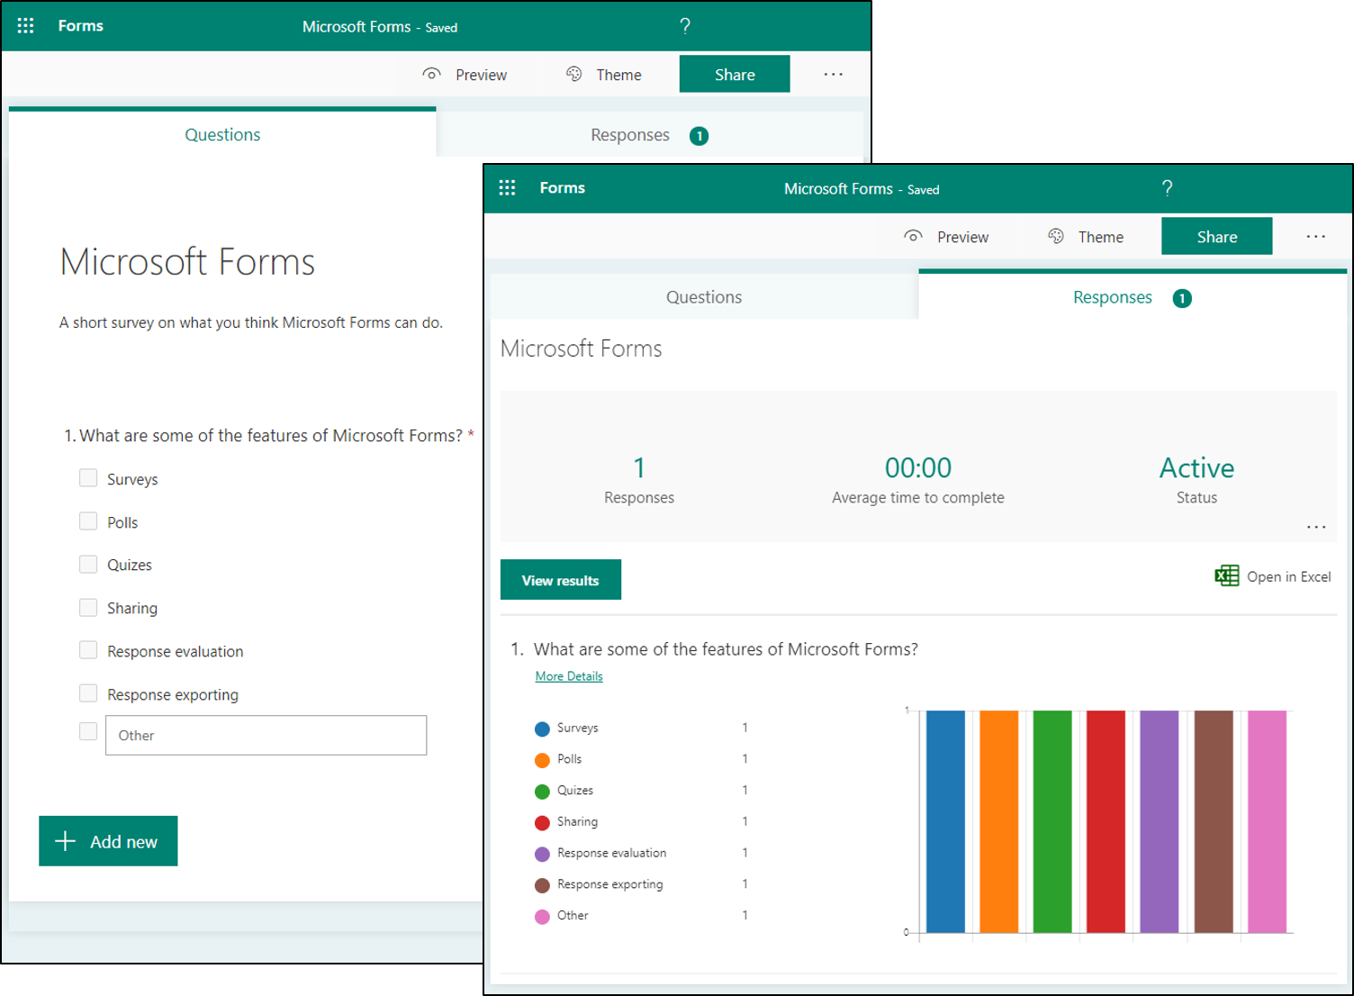Open the Responses tab

1113,297
